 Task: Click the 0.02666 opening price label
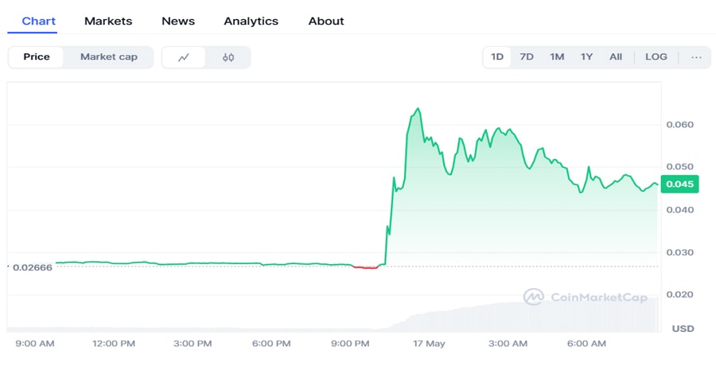click(33, 268)
